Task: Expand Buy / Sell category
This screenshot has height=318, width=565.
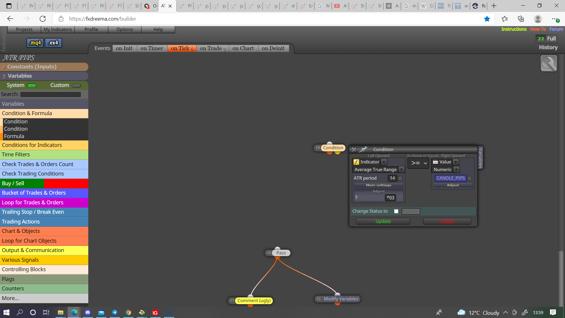Action: pos(44,183)
